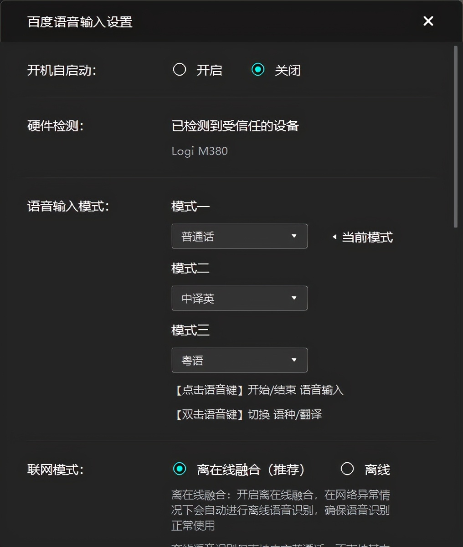This screenshot has width=463, height=547.
Task: Open the 模式三 dropdown showing 粤语
Action: click(x=239, y=360)
